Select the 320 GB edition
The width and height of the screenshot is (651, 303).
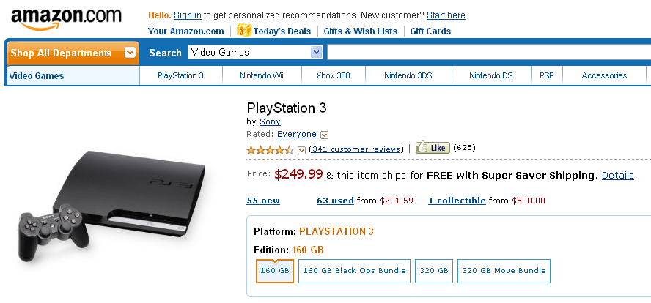click(434, 271)
